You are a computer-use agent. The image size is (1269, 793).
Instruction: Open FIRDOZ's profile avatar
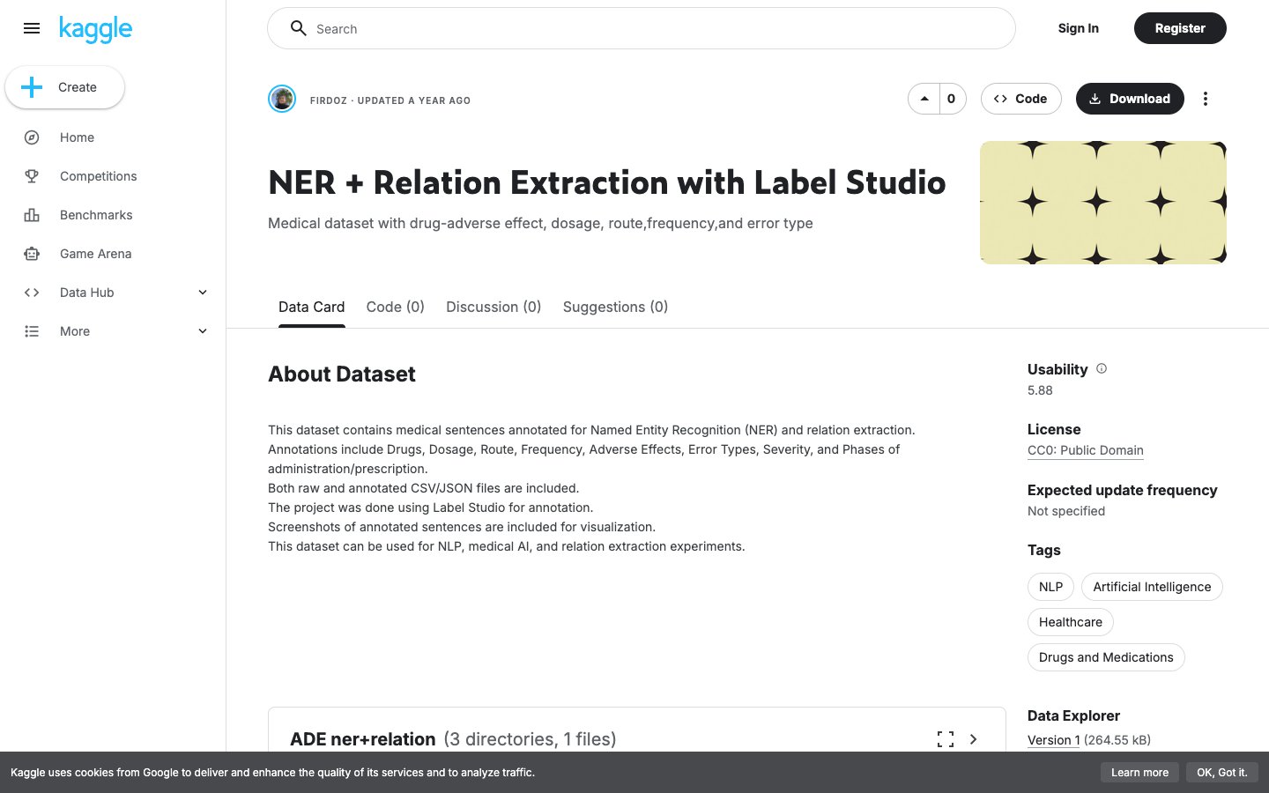[x=282, y=99]
